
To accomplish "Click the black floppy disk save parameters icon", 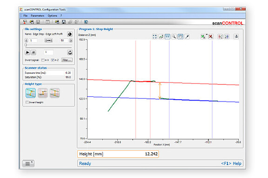I will [x=64, y=22].
